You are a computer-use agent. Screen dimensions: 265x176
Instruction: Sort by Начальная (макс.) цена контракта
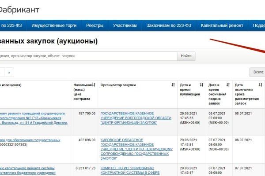click(94, 84)
